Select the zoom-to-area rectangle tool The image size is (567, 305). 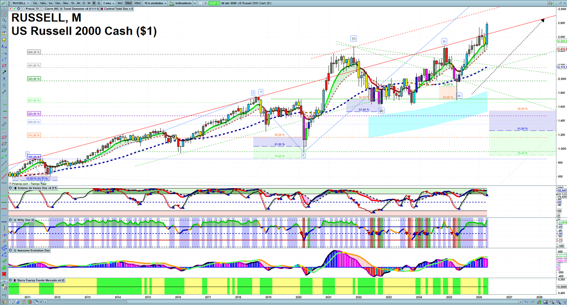coord(4,27)
